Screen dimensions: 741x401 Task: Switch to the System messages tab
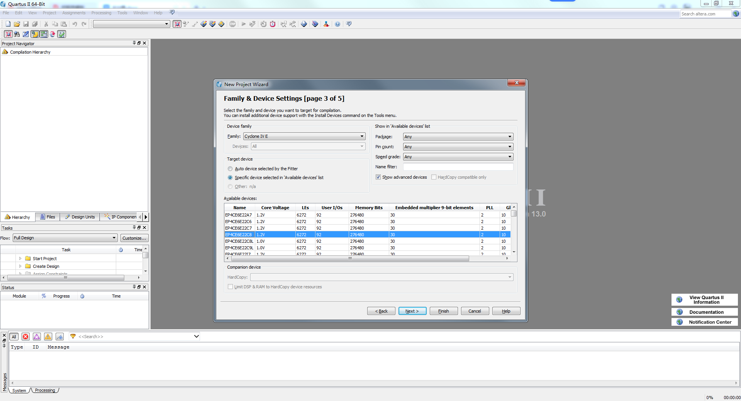[x=19, y=391]
